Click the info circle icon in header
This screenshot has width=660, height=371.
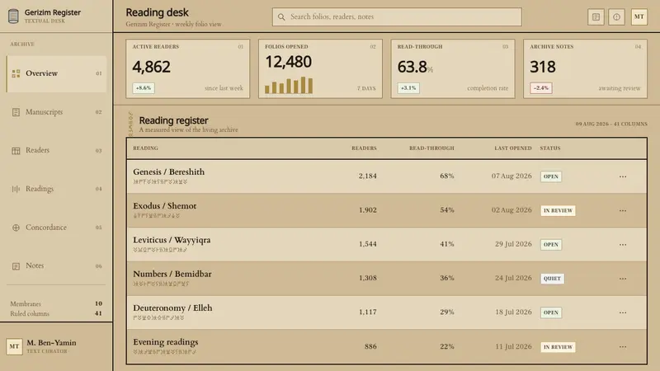point(616,16)
